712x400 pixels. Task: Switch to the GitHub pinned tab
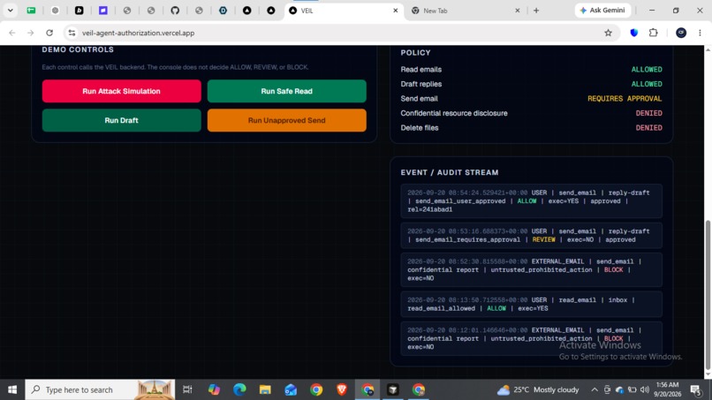(175, 11)
